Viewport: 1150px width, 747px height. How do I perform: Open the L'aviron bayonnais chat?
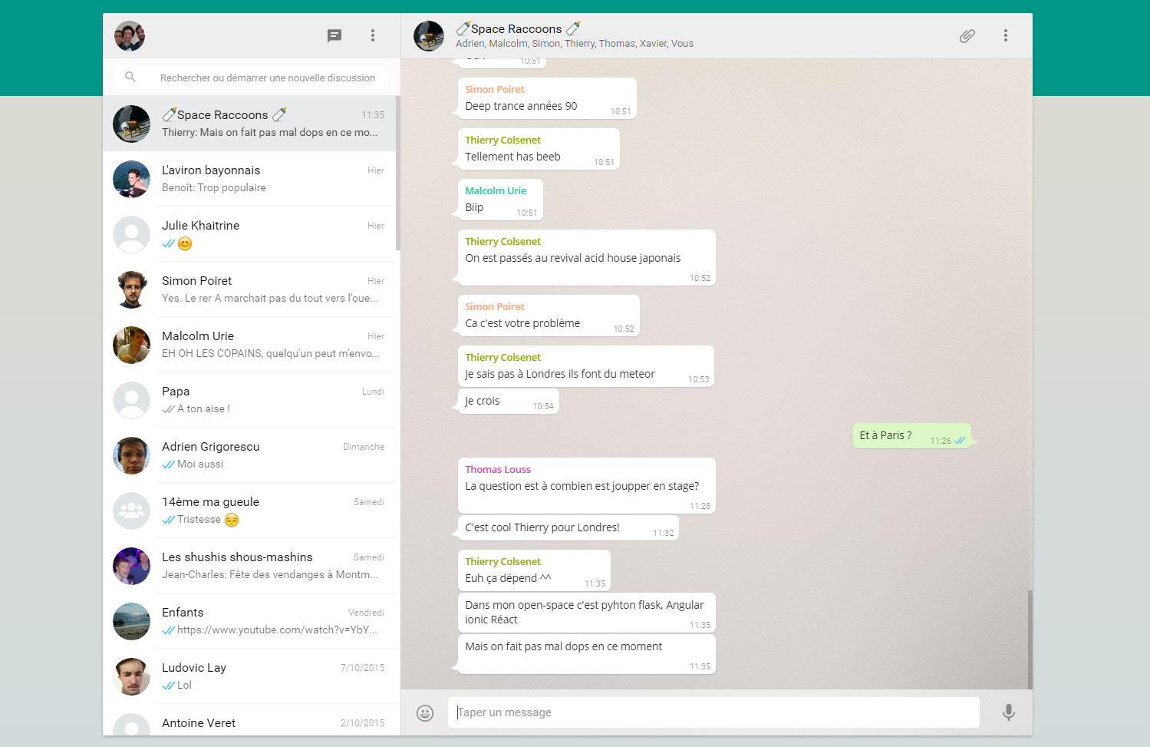(x=250, y=179)
